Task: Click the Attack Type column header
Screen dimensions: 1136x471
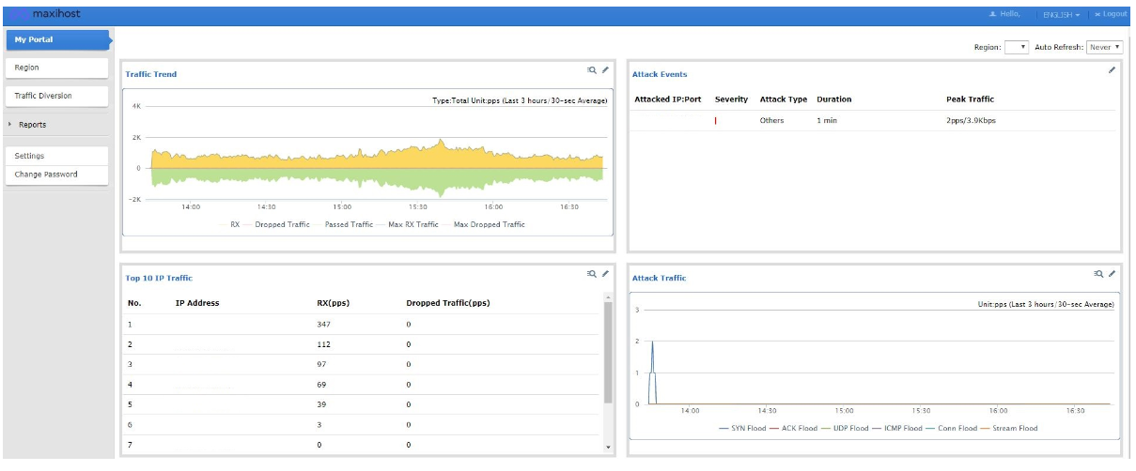Action: pyautogui.click(x=784, y=99)
